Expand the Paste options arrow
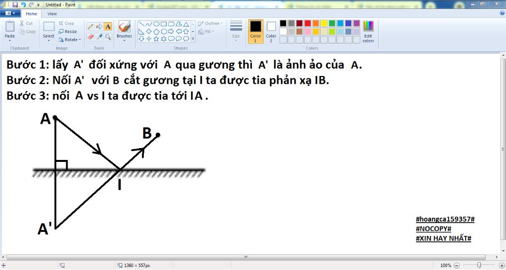This screenshot has height=270, width=506. 10,40
